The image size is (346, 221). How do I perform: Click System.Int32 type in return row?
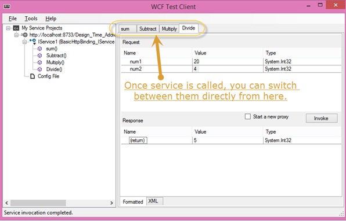(x=278, y=141)
